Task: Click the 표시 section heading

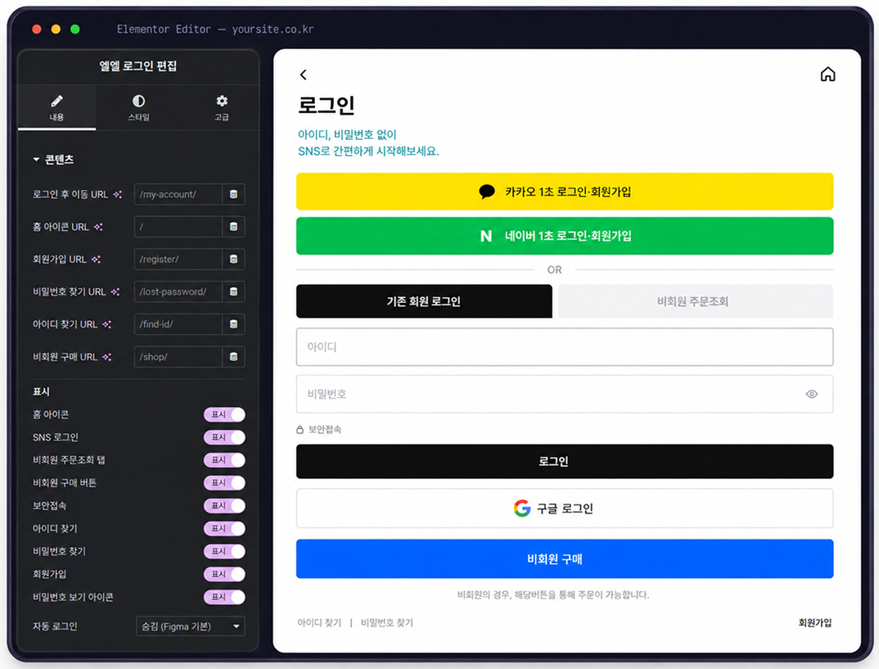Action: pyautogui.click(x=41, y=391)
